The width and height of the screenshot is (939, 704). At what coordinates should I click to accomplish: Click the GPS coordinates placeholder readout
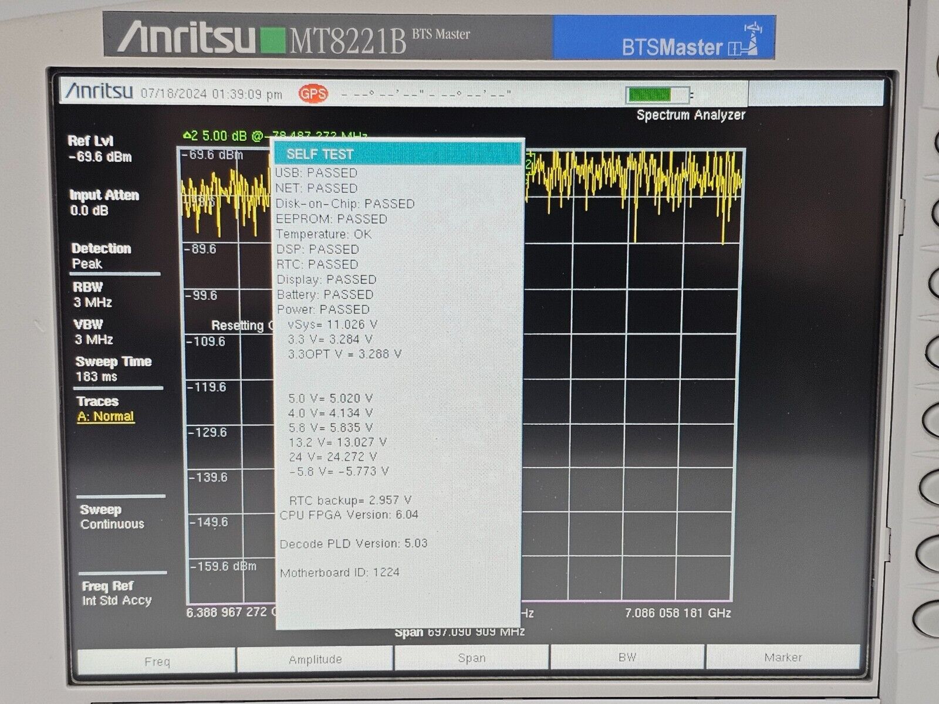pos(426,94)
